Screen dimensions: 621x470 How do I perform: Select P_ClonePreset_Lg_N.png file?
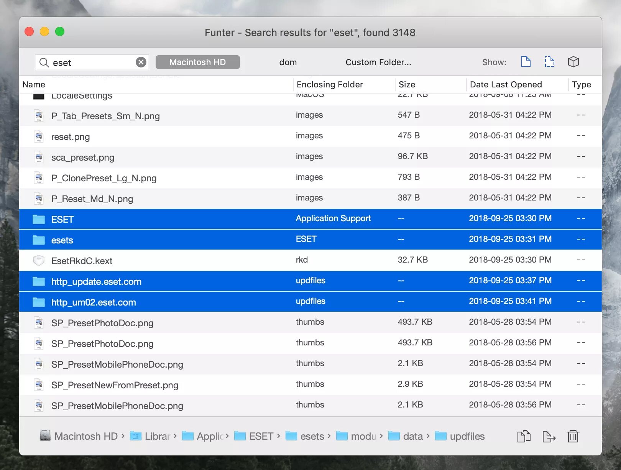click(310, 178)
